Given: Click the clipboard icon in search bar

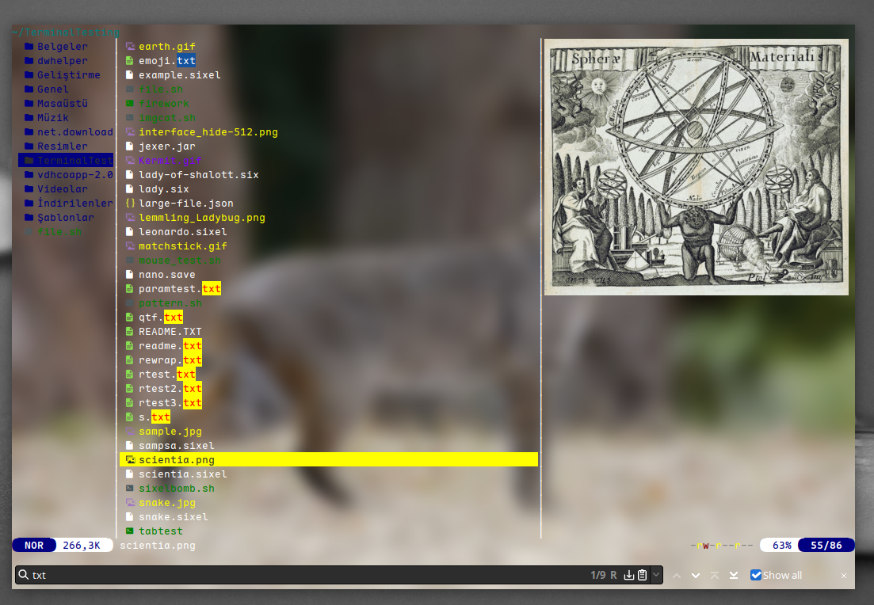Looking at the screenshot, I should (x=642, y=575).
